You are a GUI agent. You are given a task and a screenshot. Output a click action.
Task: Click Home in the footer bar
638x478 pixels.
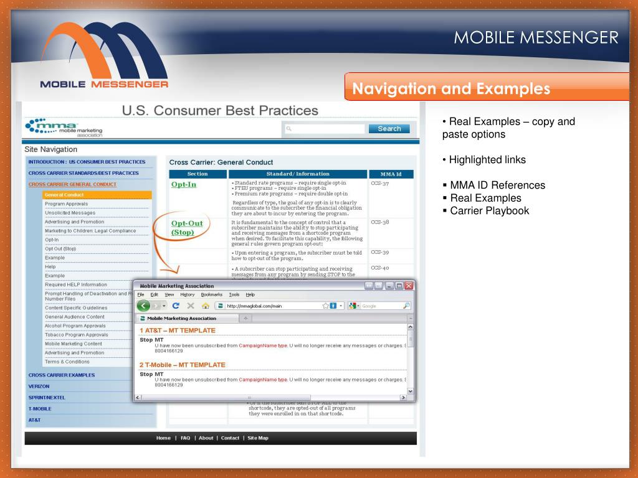tap(163, 438)
